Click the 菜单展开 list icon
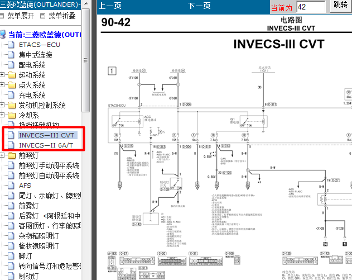 pyautogui.click(x=2, y=16)
